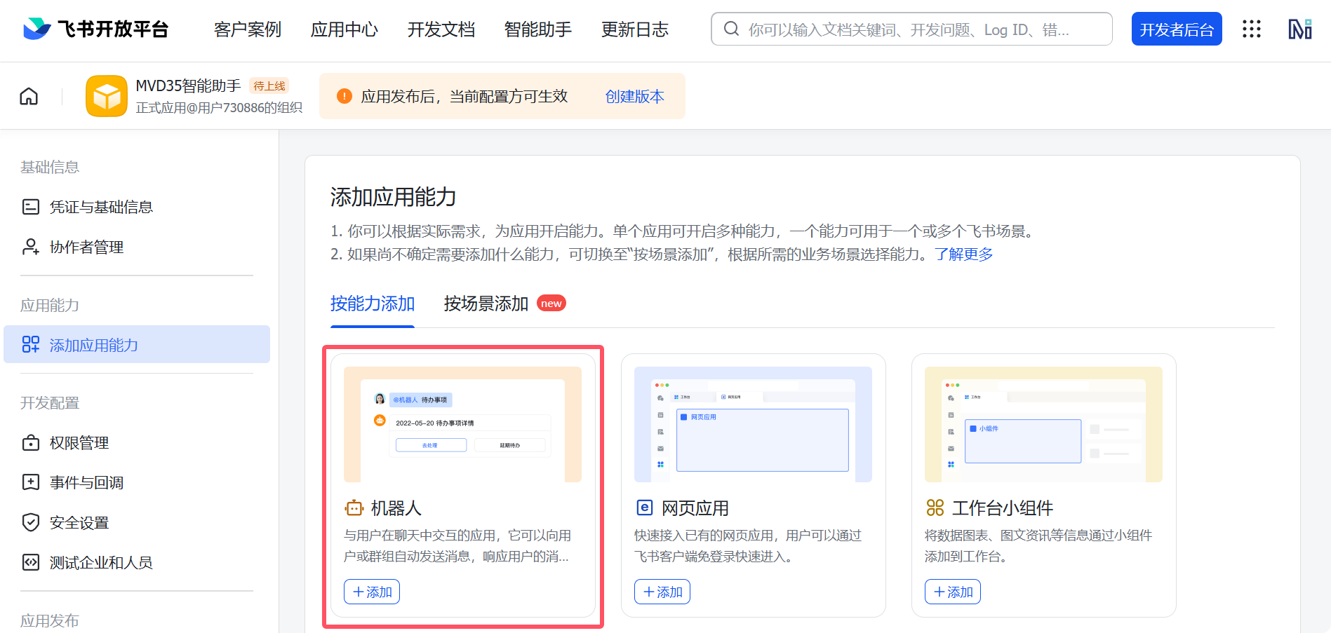Add the 工作台小组件 capability
This screenshot has height=633, width=1331.
tap(953, 592)
